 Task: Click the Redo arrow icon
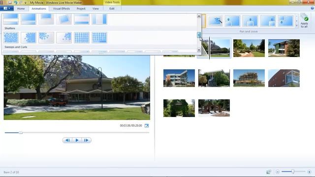click(x=21, y=2)
